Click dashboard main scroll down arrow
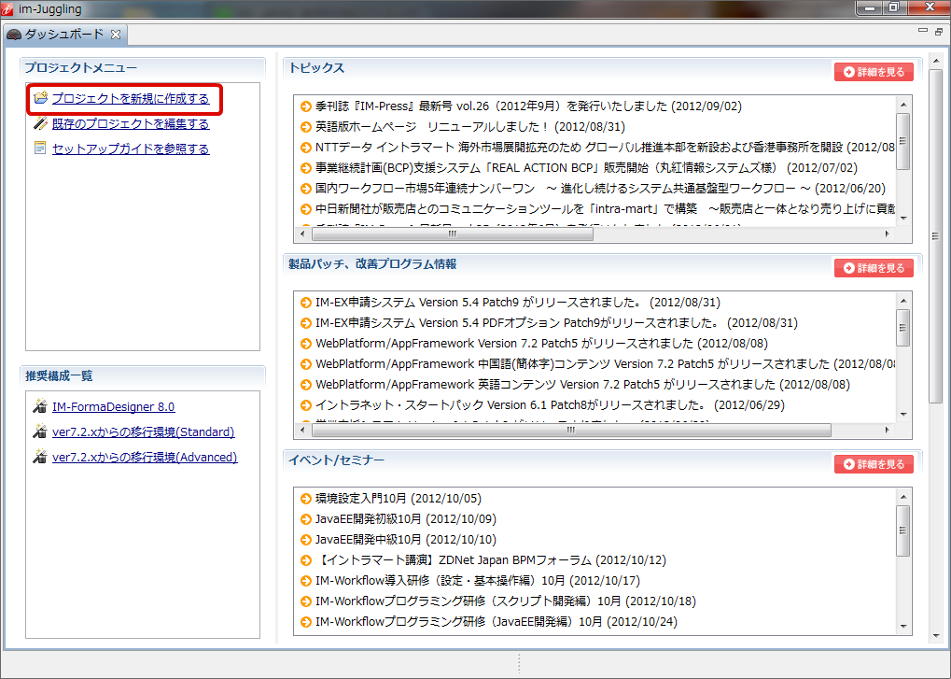 [x=936, y=636]
